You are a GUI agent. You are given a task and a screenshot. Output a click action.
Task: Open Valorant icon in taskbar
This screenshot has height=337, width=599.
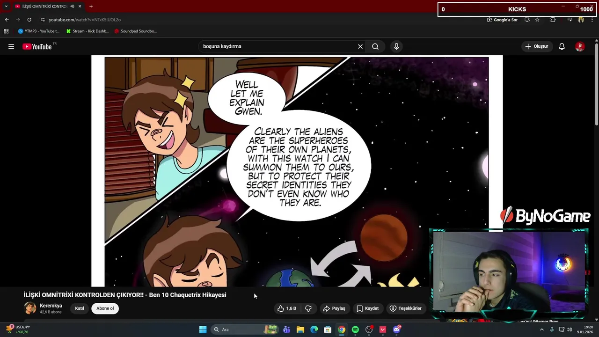pyautogui.click(x=383, y=330)
